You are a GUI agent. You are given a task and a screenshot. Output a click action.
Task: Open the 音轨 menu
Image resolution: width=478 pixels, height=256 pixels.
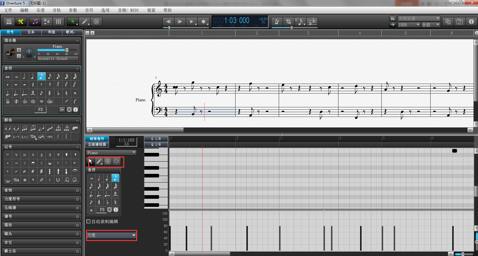pos(57,10)
